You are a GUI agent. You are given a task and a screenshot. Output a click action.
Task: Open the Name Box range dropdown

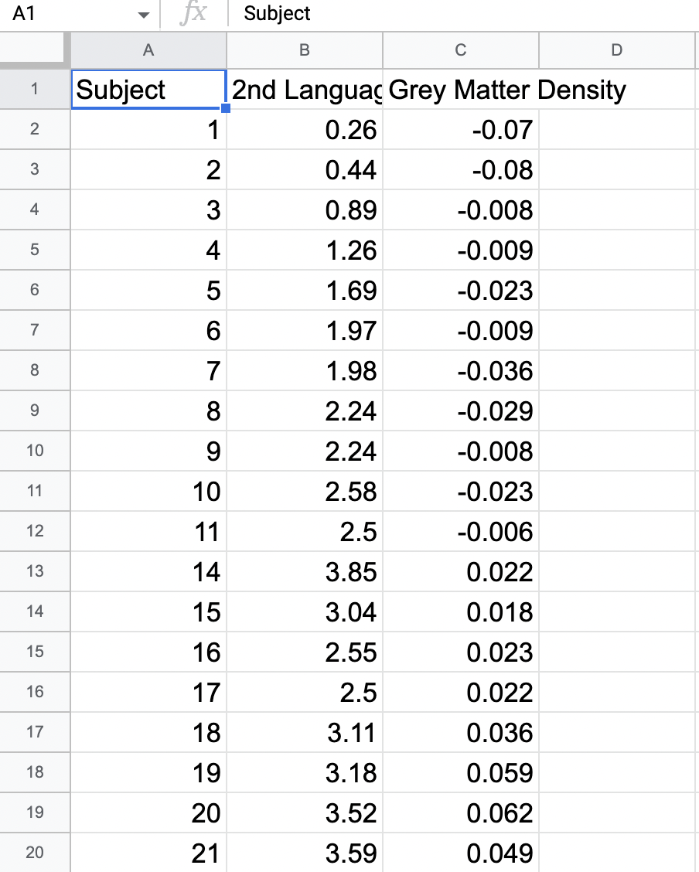(x=144, y=14)
